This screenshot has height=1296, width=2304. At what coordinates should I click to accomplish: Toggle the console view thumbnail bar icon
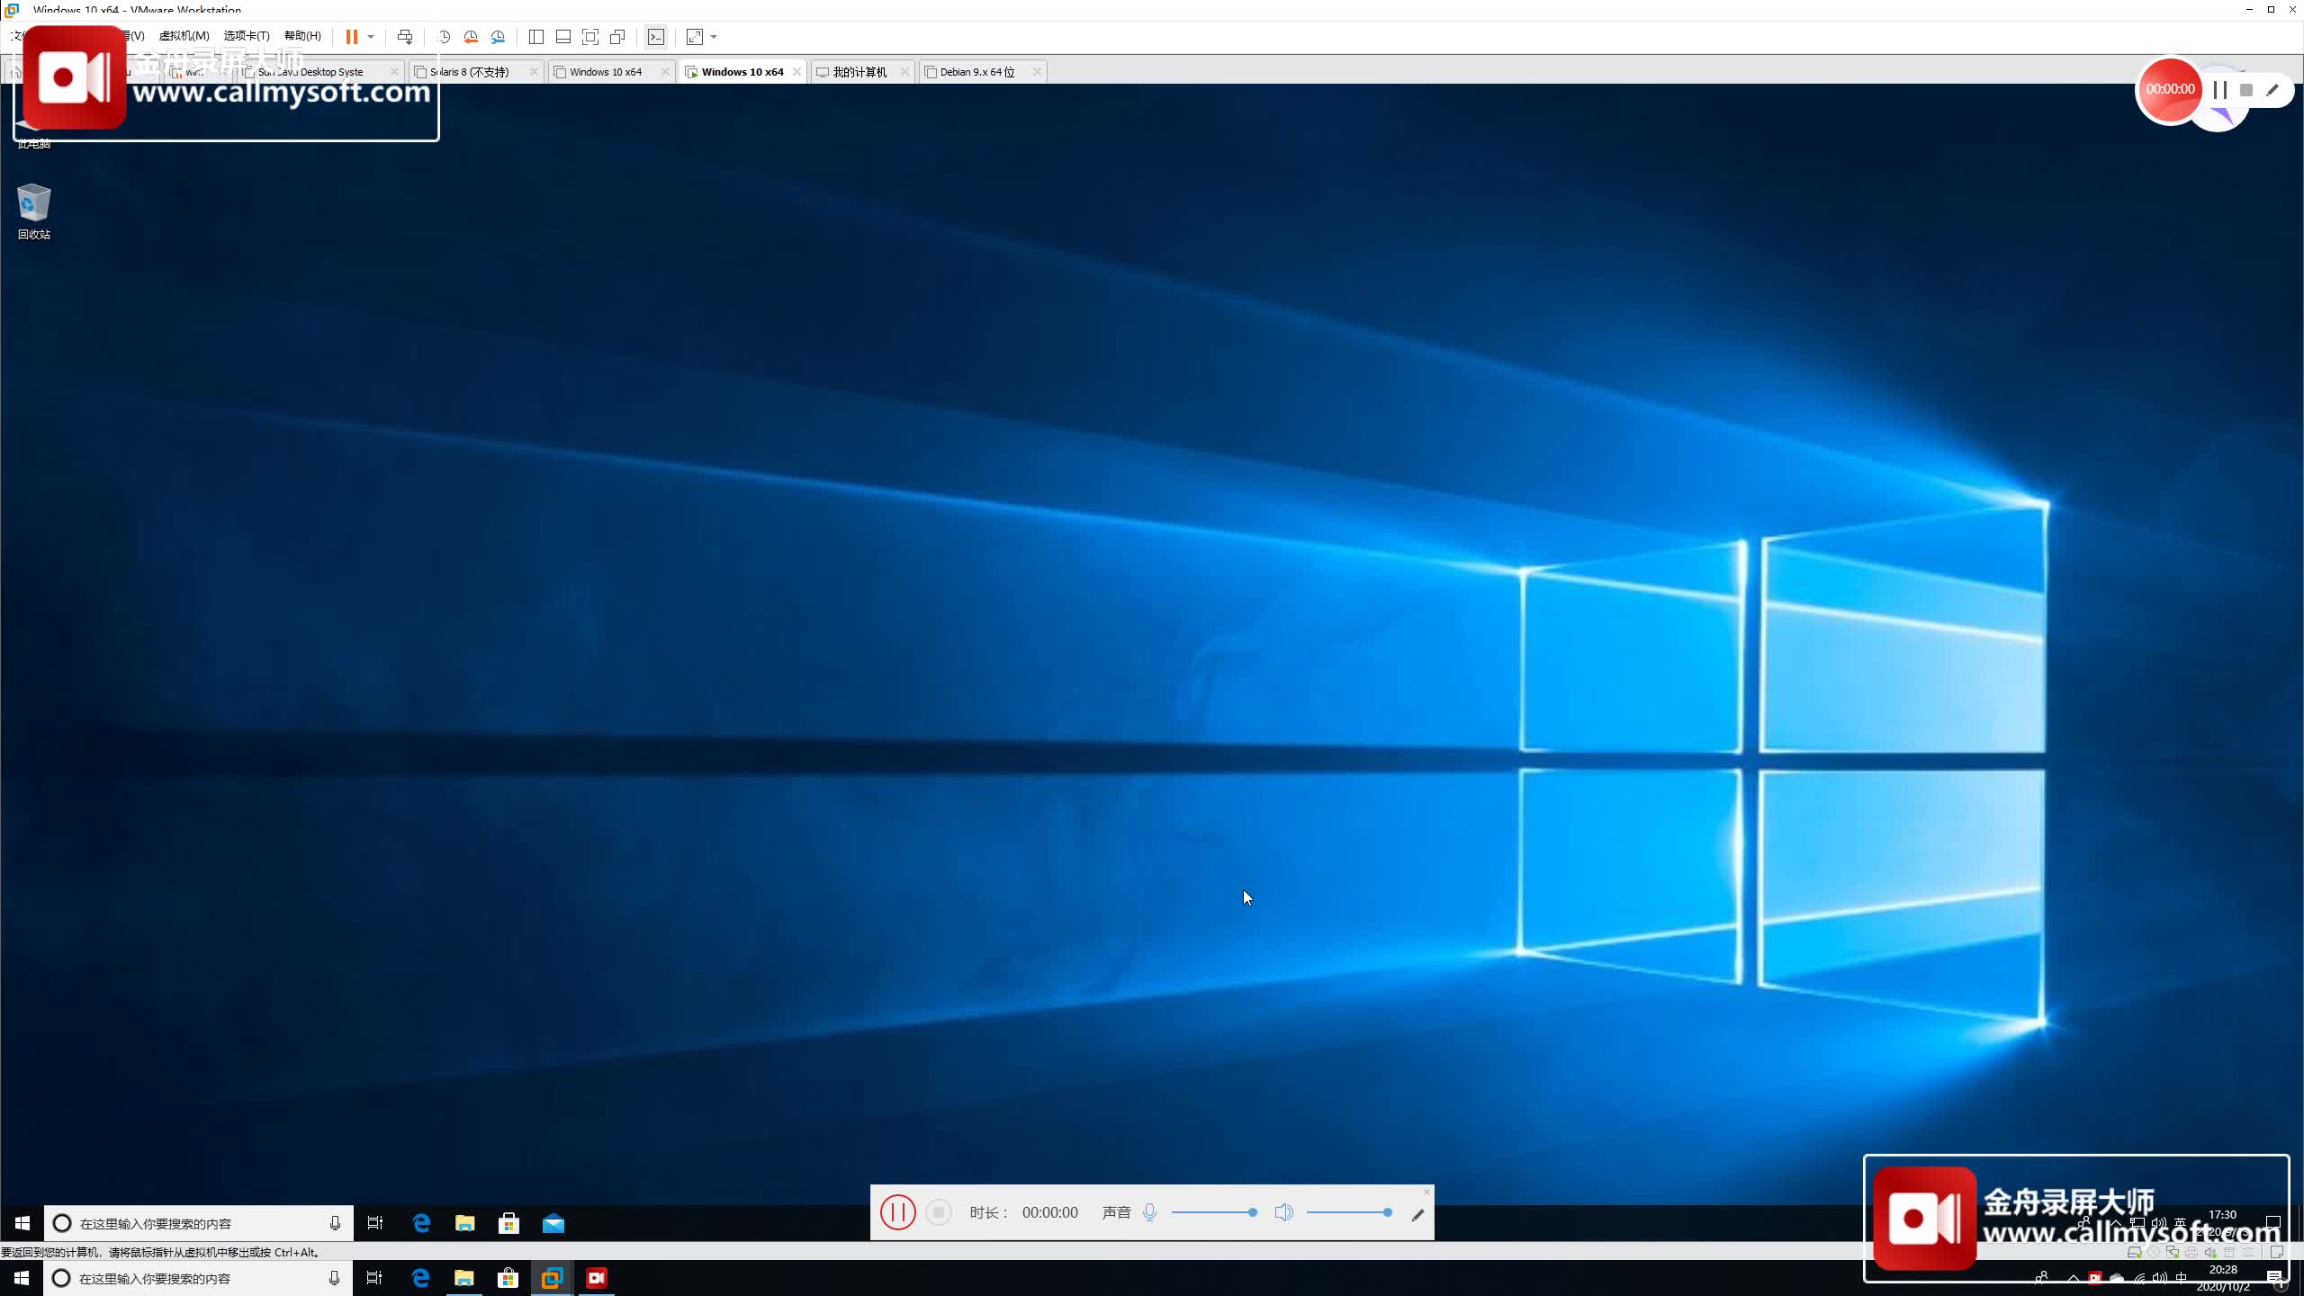pos(563,37)
